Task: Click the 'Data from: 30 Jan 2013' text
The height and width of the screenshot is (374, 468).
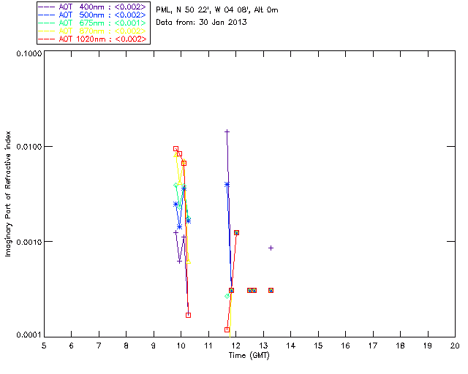Action: pyautogui.click(x=201, y=23)
